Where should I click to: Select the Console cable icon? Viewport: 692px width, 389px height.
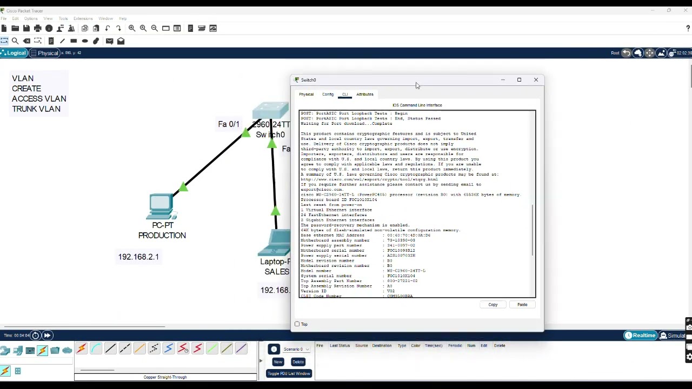pyautogui.click(x=96, y=348)
